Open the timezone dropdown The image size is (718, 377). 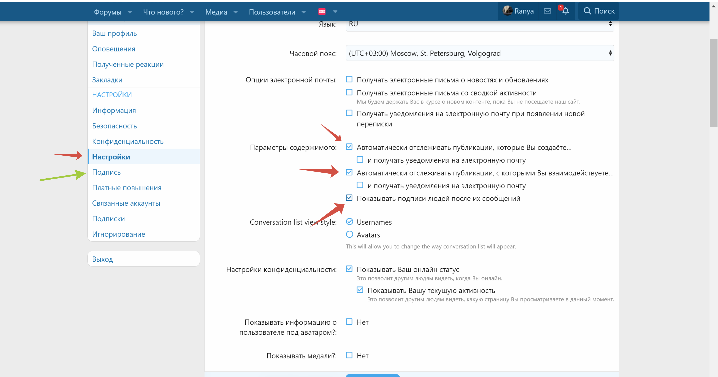pos(480,53)
